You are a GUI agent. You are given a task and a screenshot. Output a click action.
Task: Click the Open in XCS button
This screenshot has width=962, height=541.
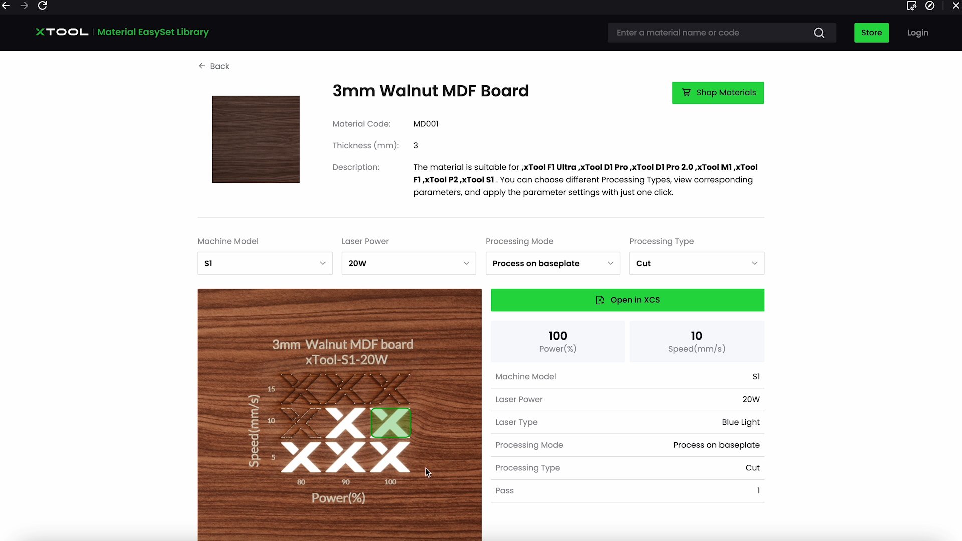(628, 299)
